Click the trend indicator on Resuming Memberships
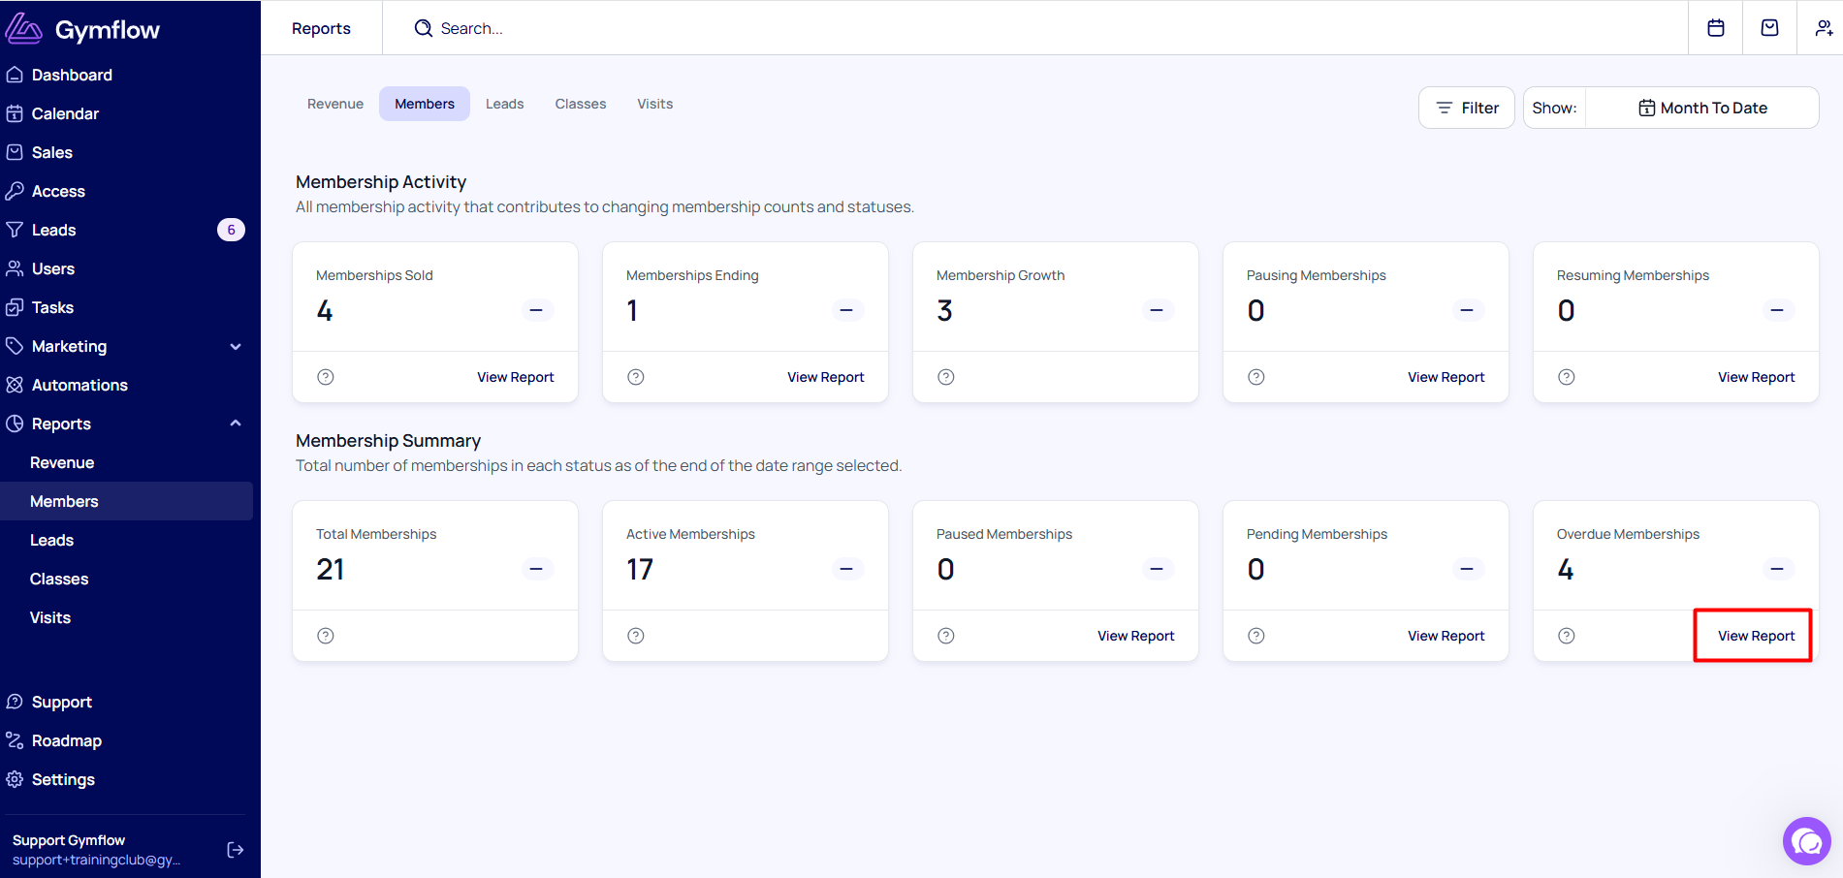Viewport: 1843px width, 878px height. tap(1777, 310)
